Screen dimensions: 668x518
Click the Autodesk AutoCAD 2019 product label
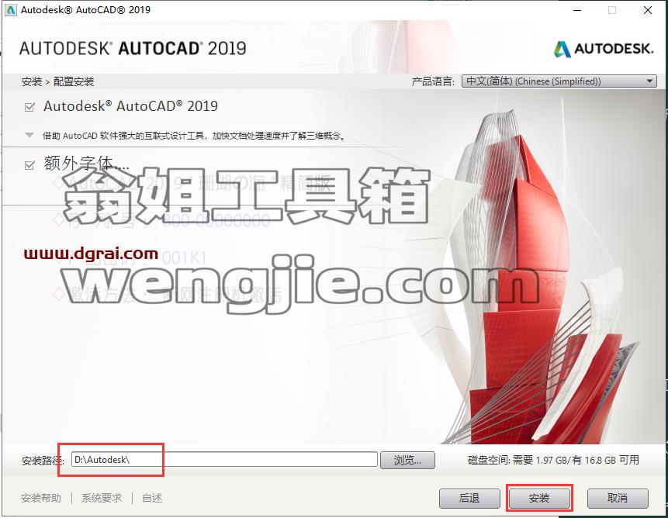[131, 106]
